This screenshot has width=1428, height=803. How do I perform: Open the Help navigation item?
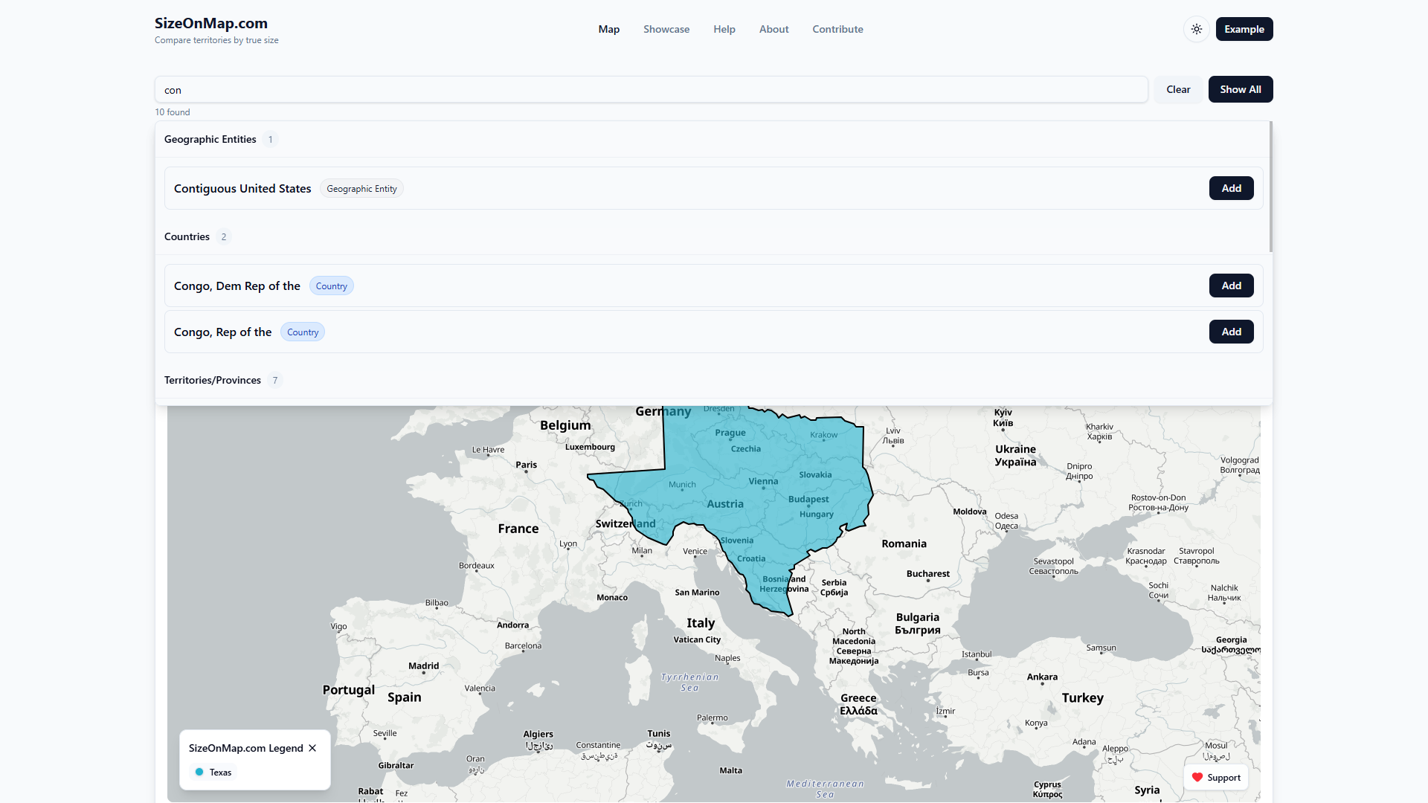click(724, 29)
